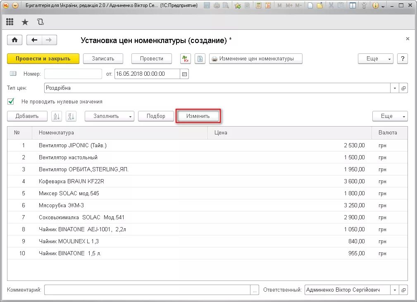417x302 pixels.
Task: Open the calculator from the title bar
Action: tap(258, 5)
